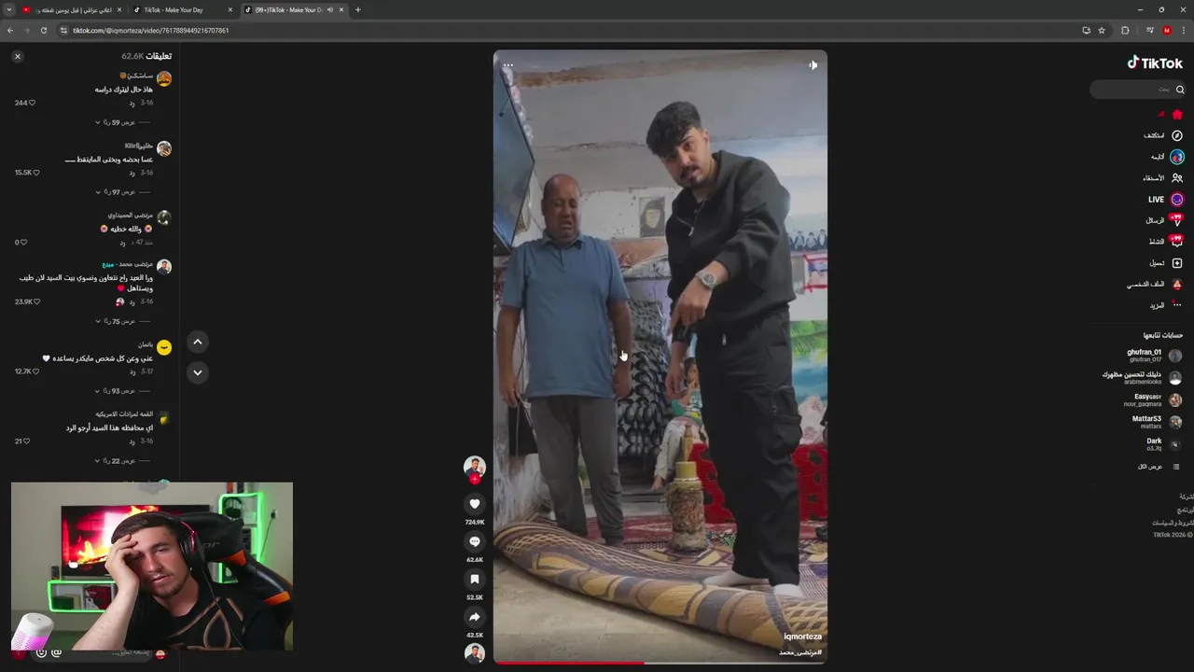Open the tab search dropdown arrow
Image resolution: width=1194 pixels, height=672 pixels.
point(8,9)
